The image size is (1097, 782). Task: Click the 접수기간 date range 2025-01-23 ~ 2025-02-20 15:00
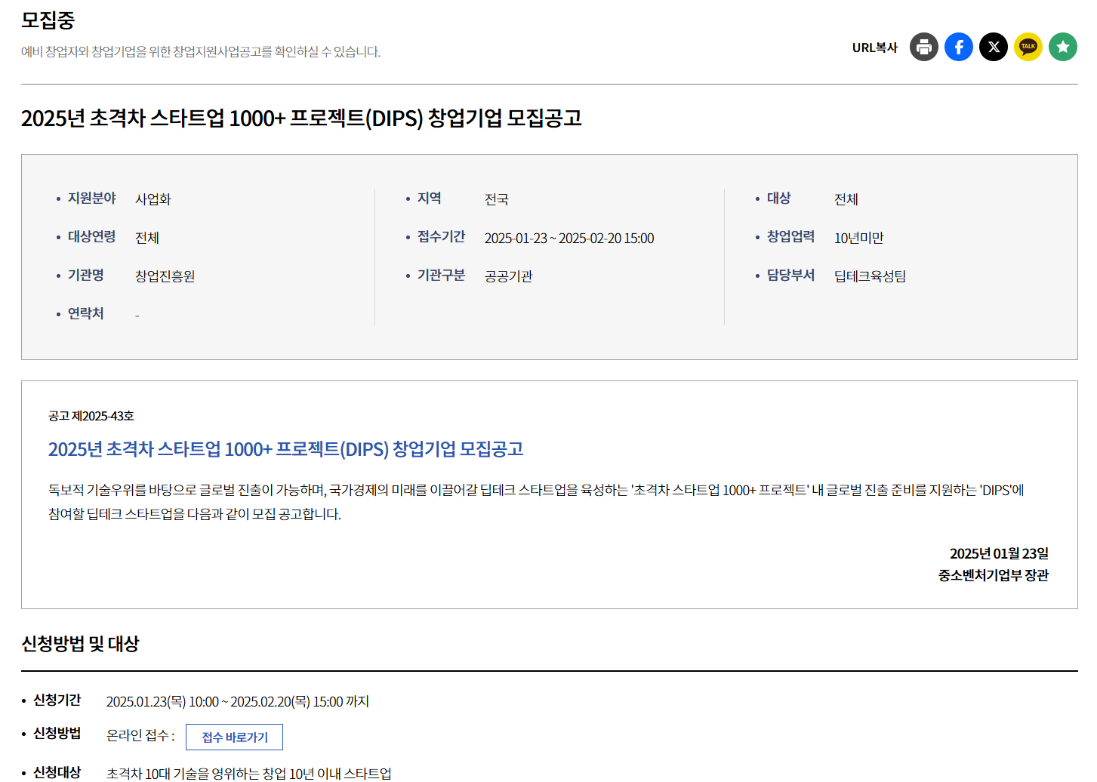coord(569,238)
